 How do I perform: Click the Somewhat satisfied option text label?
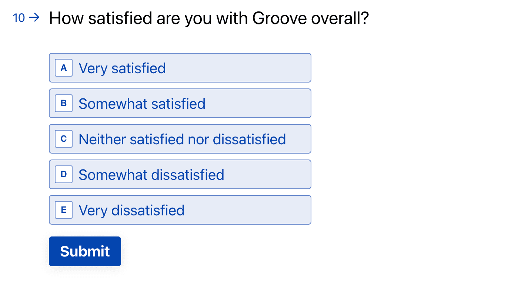click(141, 104)
